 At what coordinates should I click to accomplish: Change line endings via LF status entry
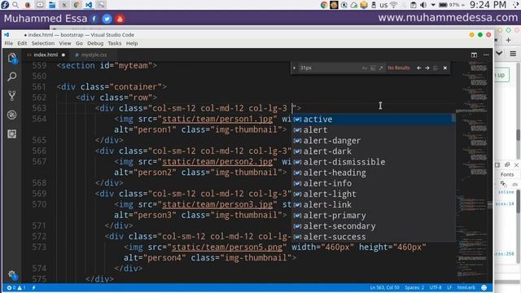(449, 287)
